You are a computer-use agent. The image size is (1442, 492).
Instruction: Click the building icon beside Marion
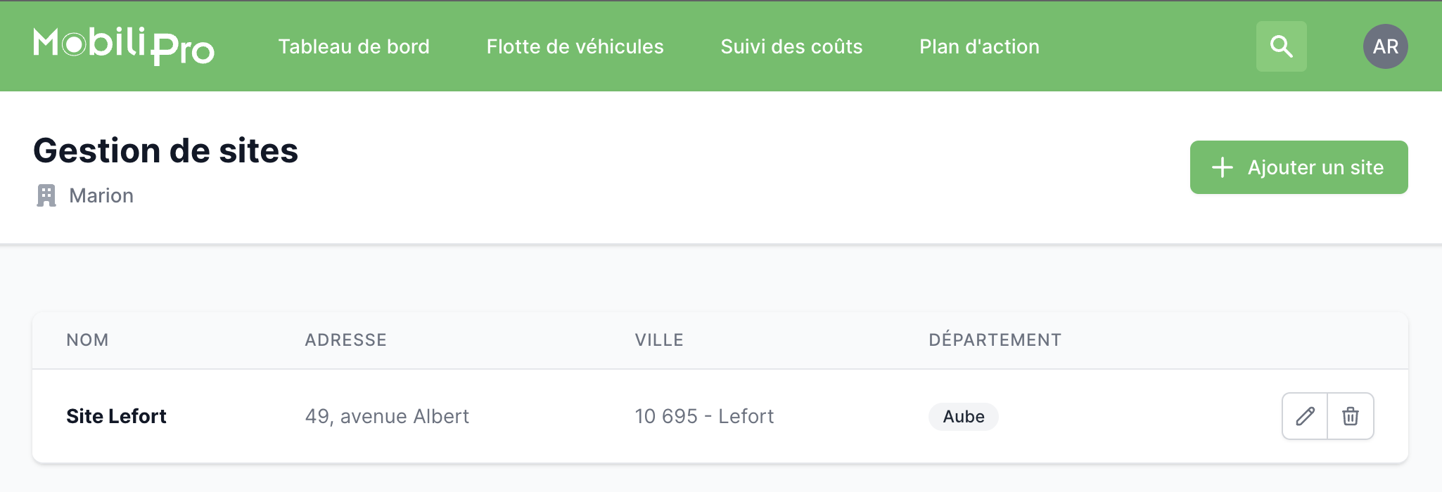pyautogui.click(x=46, y=195)
